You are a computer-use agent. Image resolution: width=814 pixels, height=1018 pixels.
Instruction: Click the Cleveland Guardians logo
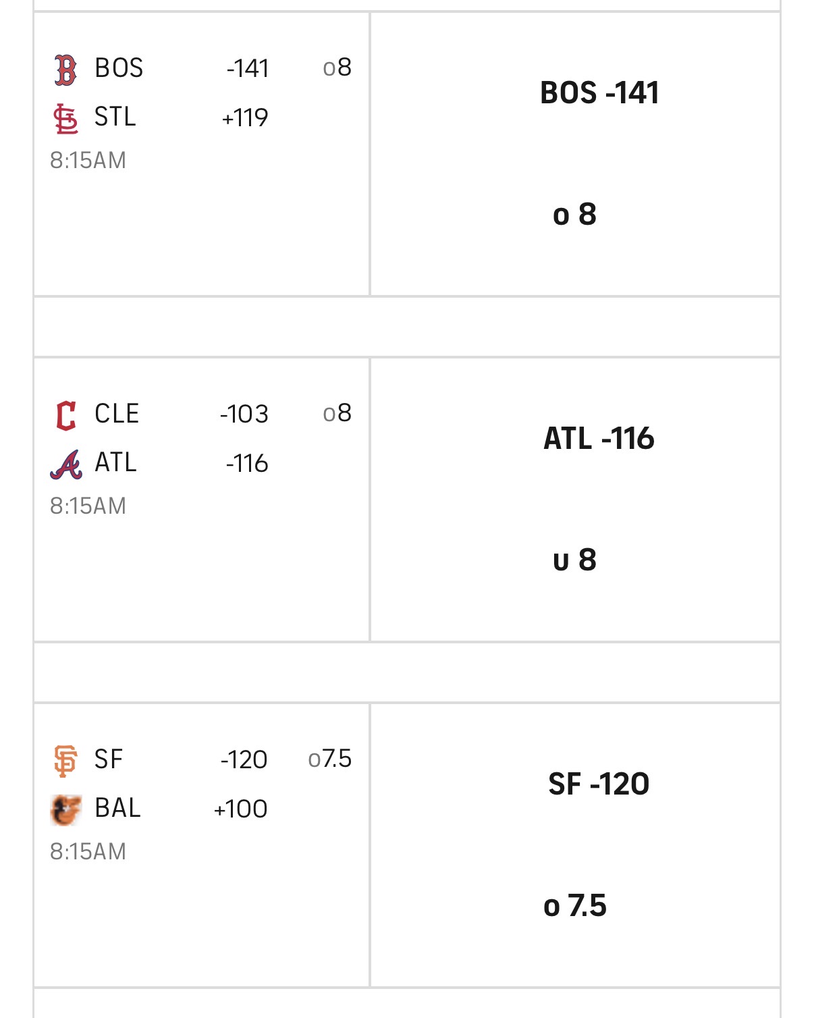65,415
